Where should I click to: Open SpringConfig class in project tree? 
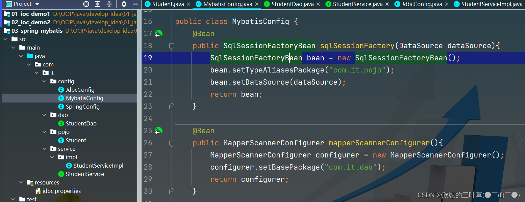(82, 107)
